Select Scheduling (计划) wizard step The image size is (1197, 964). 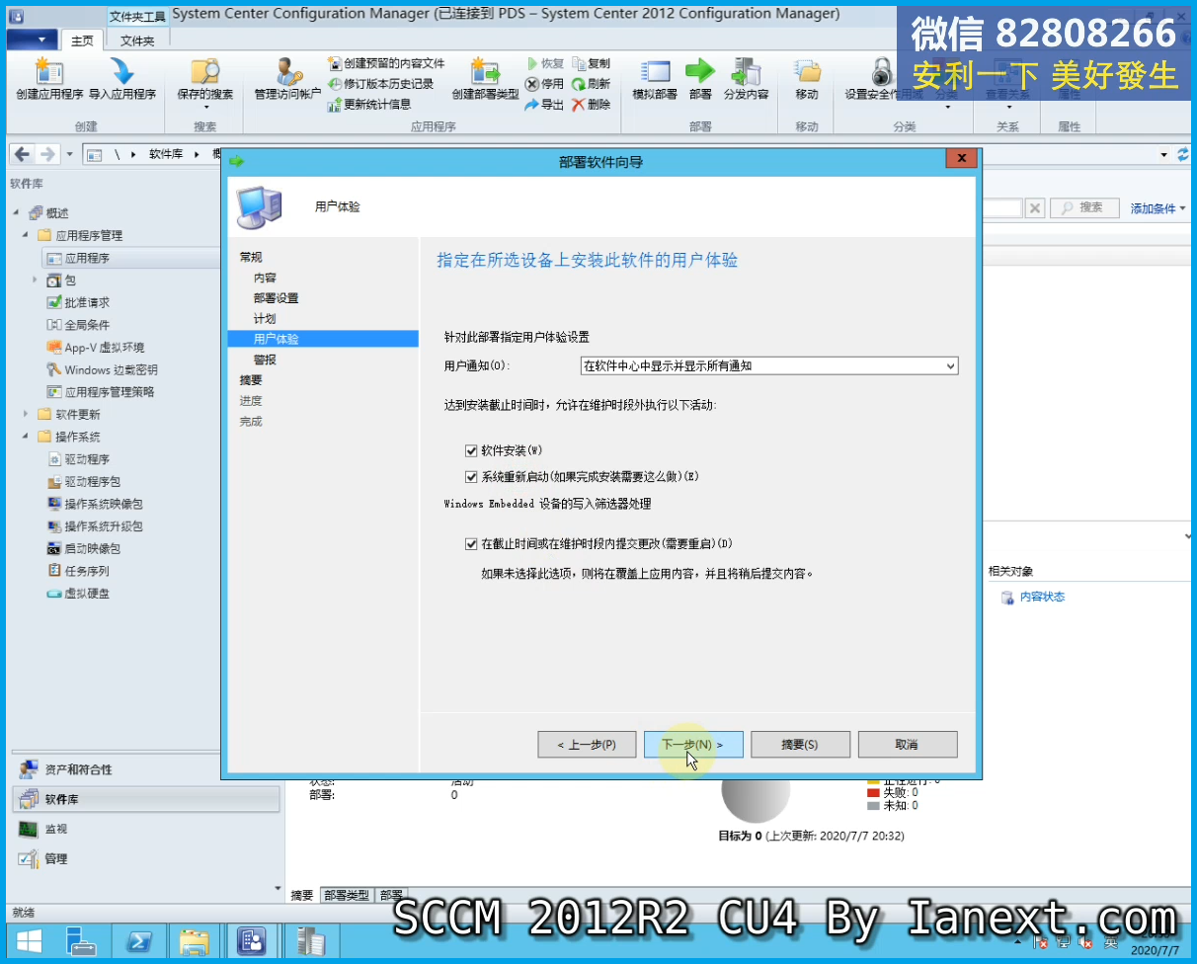(265, 319)
